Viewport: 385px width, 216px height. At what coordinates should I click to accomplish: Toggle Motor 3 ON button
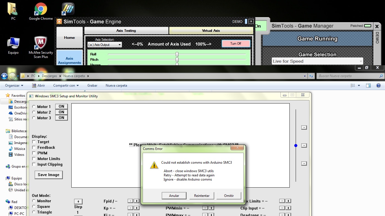pyautogui.click(x=61, y=118)
